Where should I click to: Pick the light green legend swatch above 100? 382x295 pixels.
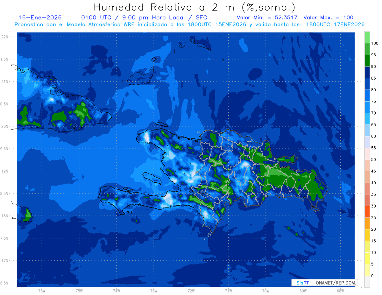(367, 38)
